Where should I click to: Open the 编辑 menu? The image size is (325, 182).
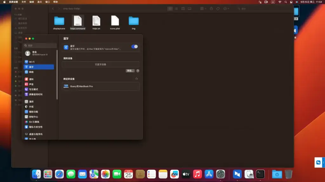(32, 2)
